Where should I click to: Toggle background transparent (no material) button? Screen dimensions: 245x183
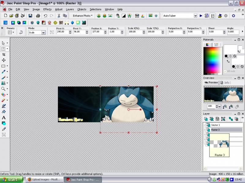(242, 66)
